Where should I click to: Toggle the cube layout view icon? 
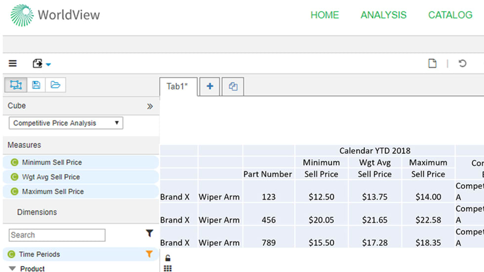click(x=16, y=85)
